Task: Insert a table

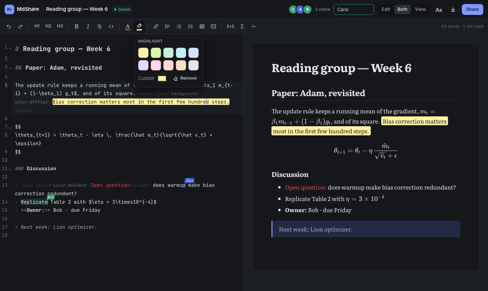Action: [202, 26]
